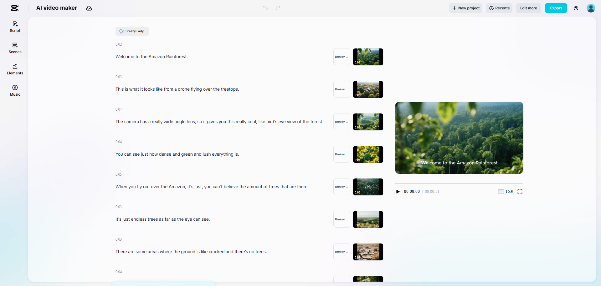This screenshot has height=286, width=601.
Task: Open the user account avatar menu
Action: point(591,8)
